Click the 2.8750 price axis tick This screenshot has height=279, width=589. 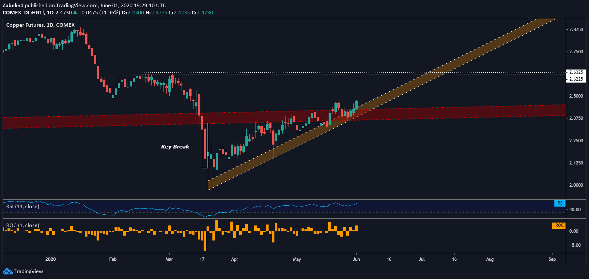pos(576,29)
